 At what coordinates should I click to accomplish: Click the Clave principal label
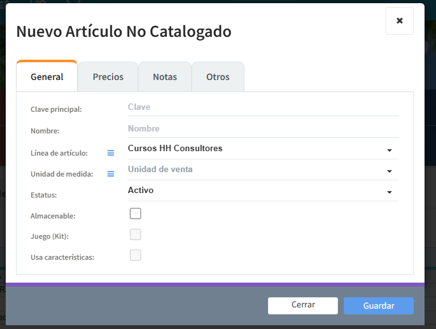point(56,109)
